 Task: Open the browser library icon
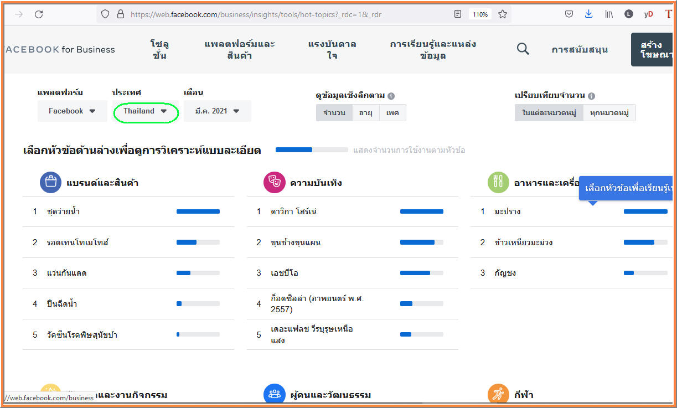[609, 14]
